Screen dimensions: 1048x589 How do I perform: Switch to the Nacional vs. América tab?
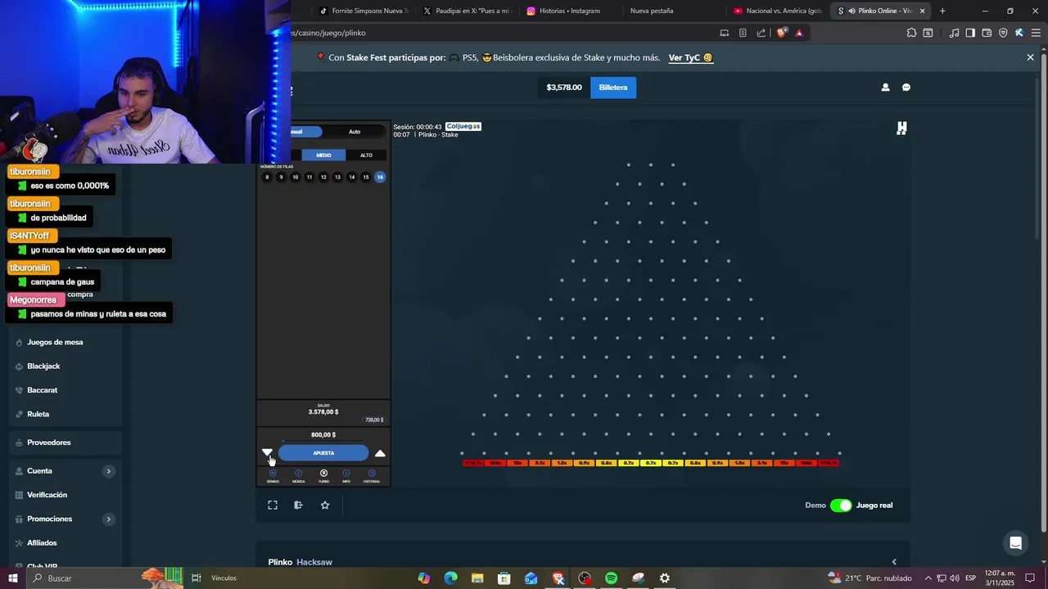(x=777, y=11)
